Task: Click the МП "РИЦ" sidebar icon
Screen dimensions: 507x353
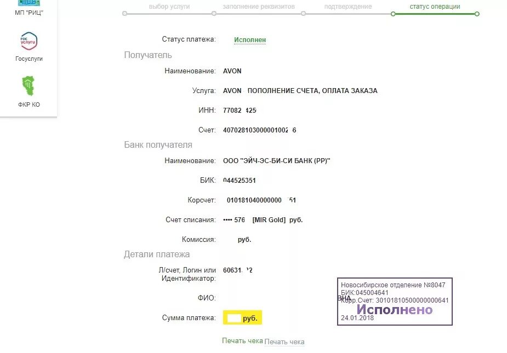Action: (x=29, y=3)
